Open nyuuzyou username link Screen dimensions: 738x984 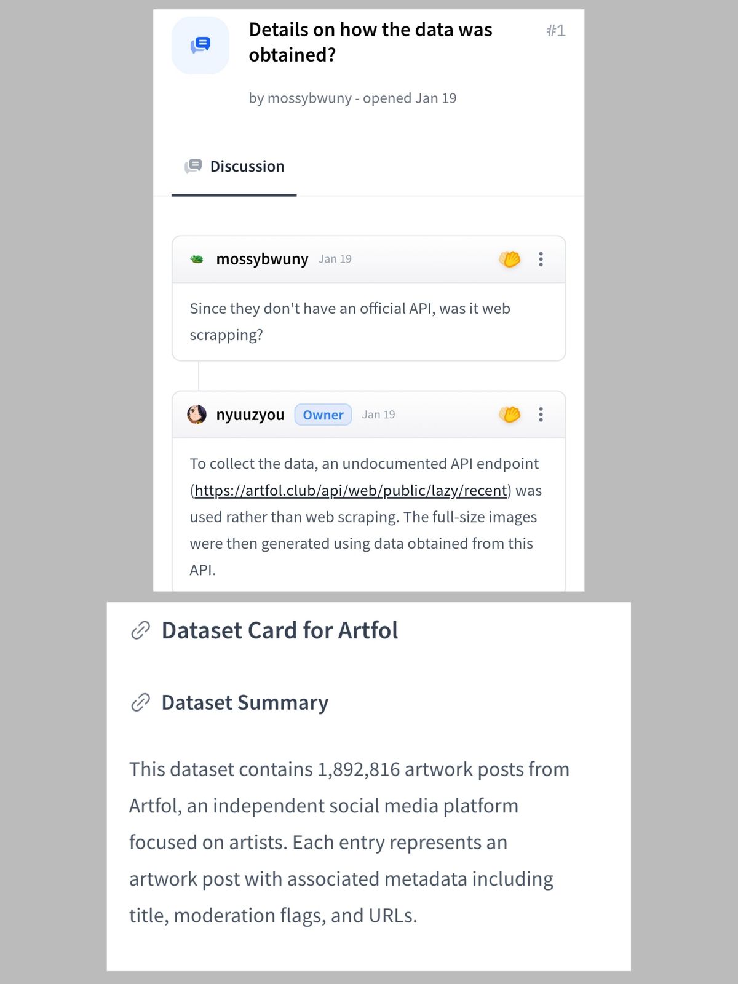click(x=250, y=415)
